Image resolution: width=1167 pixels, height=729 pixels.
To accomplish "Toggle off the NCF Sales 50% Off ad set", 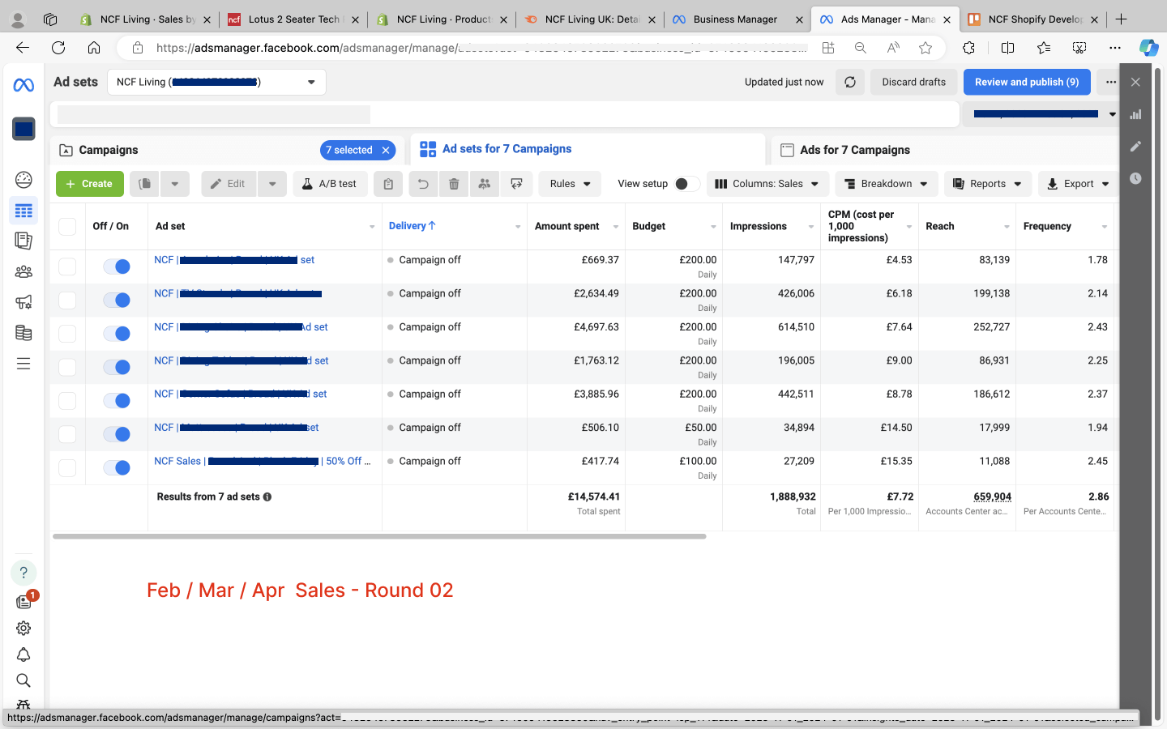I will point(117,467).
